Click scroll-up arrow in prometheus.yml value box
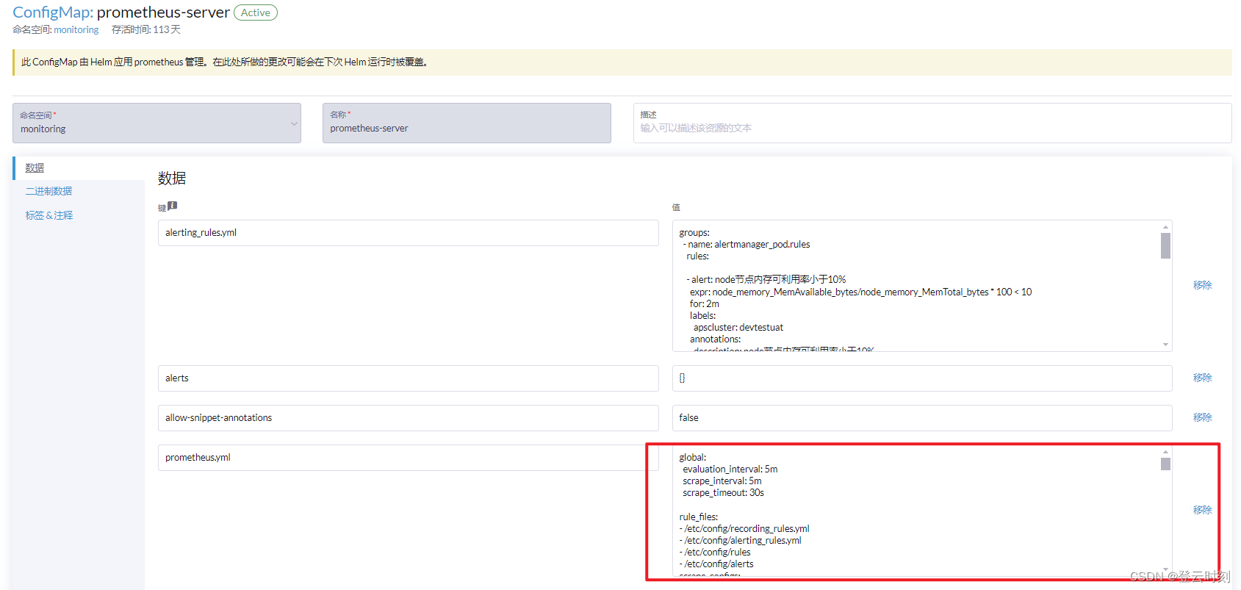The height and width of the screenshot is (590, 1241). click(1165, 452)
